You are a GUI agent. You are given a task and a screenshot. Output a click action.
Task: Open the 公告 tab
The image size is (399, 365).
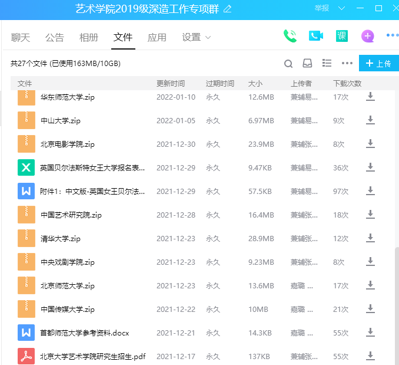coord(55,38)
